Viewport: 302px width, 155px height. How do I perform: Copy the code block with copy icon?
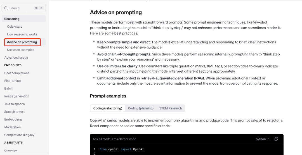(276, 139)
